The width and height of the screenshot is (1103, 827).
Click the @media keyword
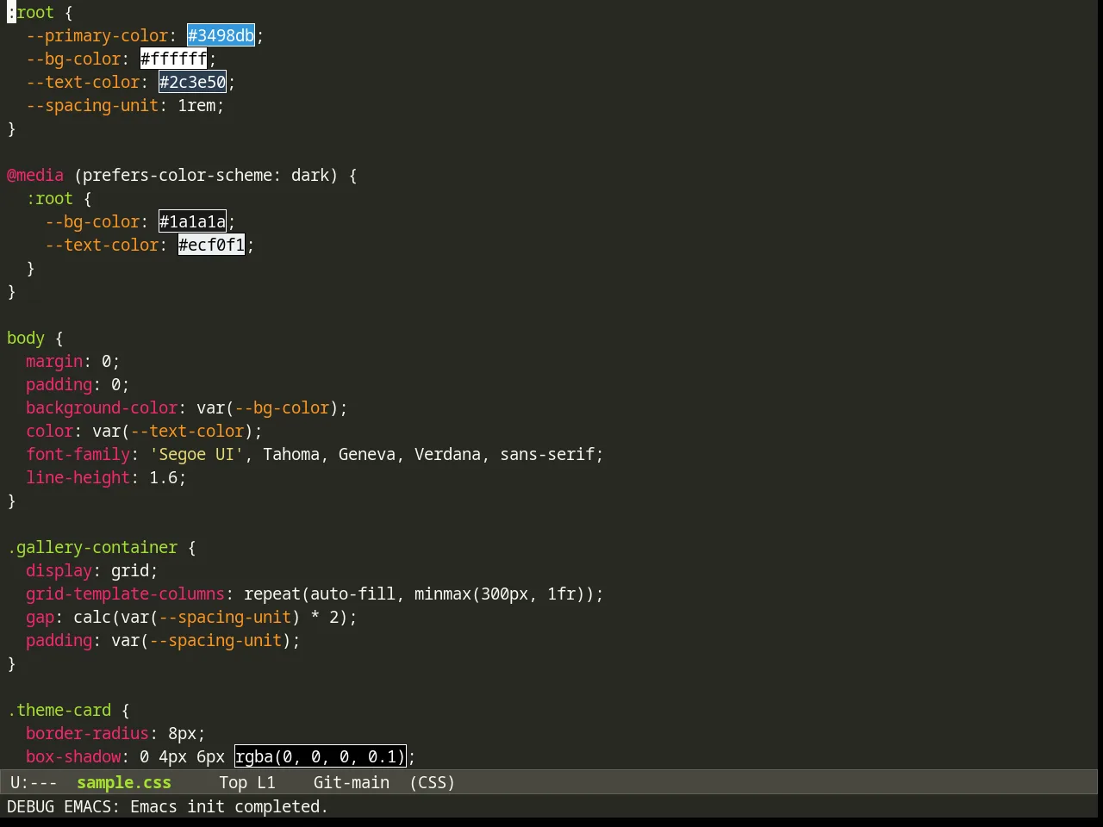point(35,175)
